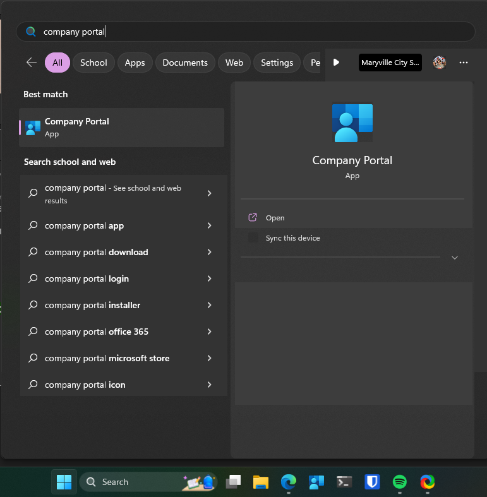Show more filters with the play arrow
The image size is (487, 497).
click(x=336, y=63)
